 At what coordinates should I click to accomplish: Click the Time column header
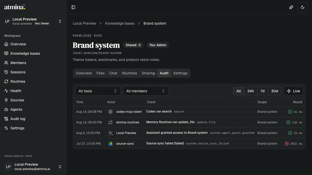click(x=80, y=102)
